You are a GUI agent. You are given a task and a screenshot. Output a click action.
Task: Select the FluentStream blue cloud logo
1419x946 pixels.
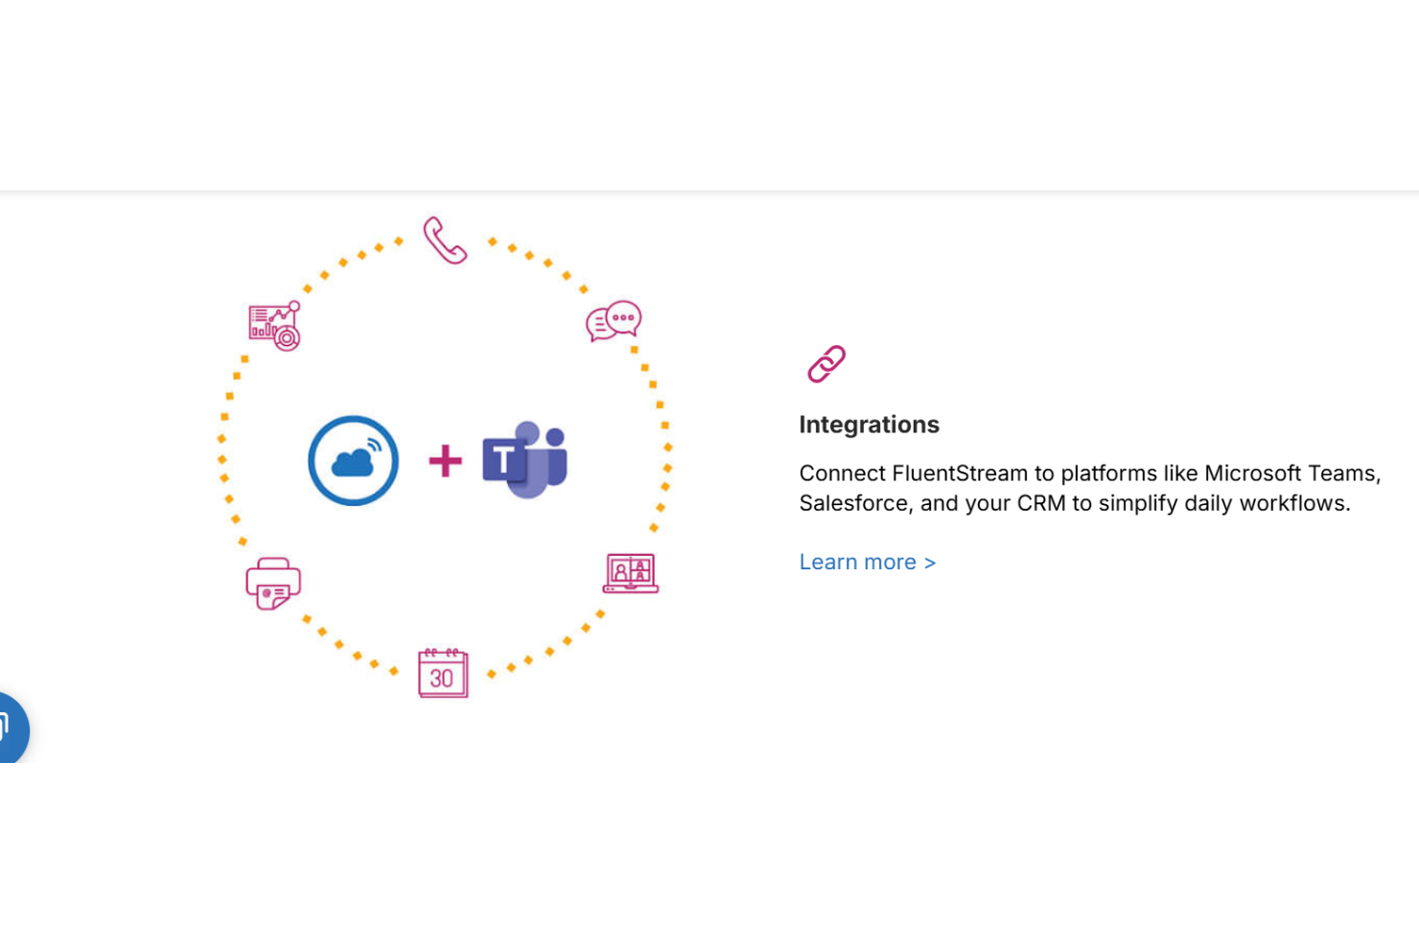point(352,460)
